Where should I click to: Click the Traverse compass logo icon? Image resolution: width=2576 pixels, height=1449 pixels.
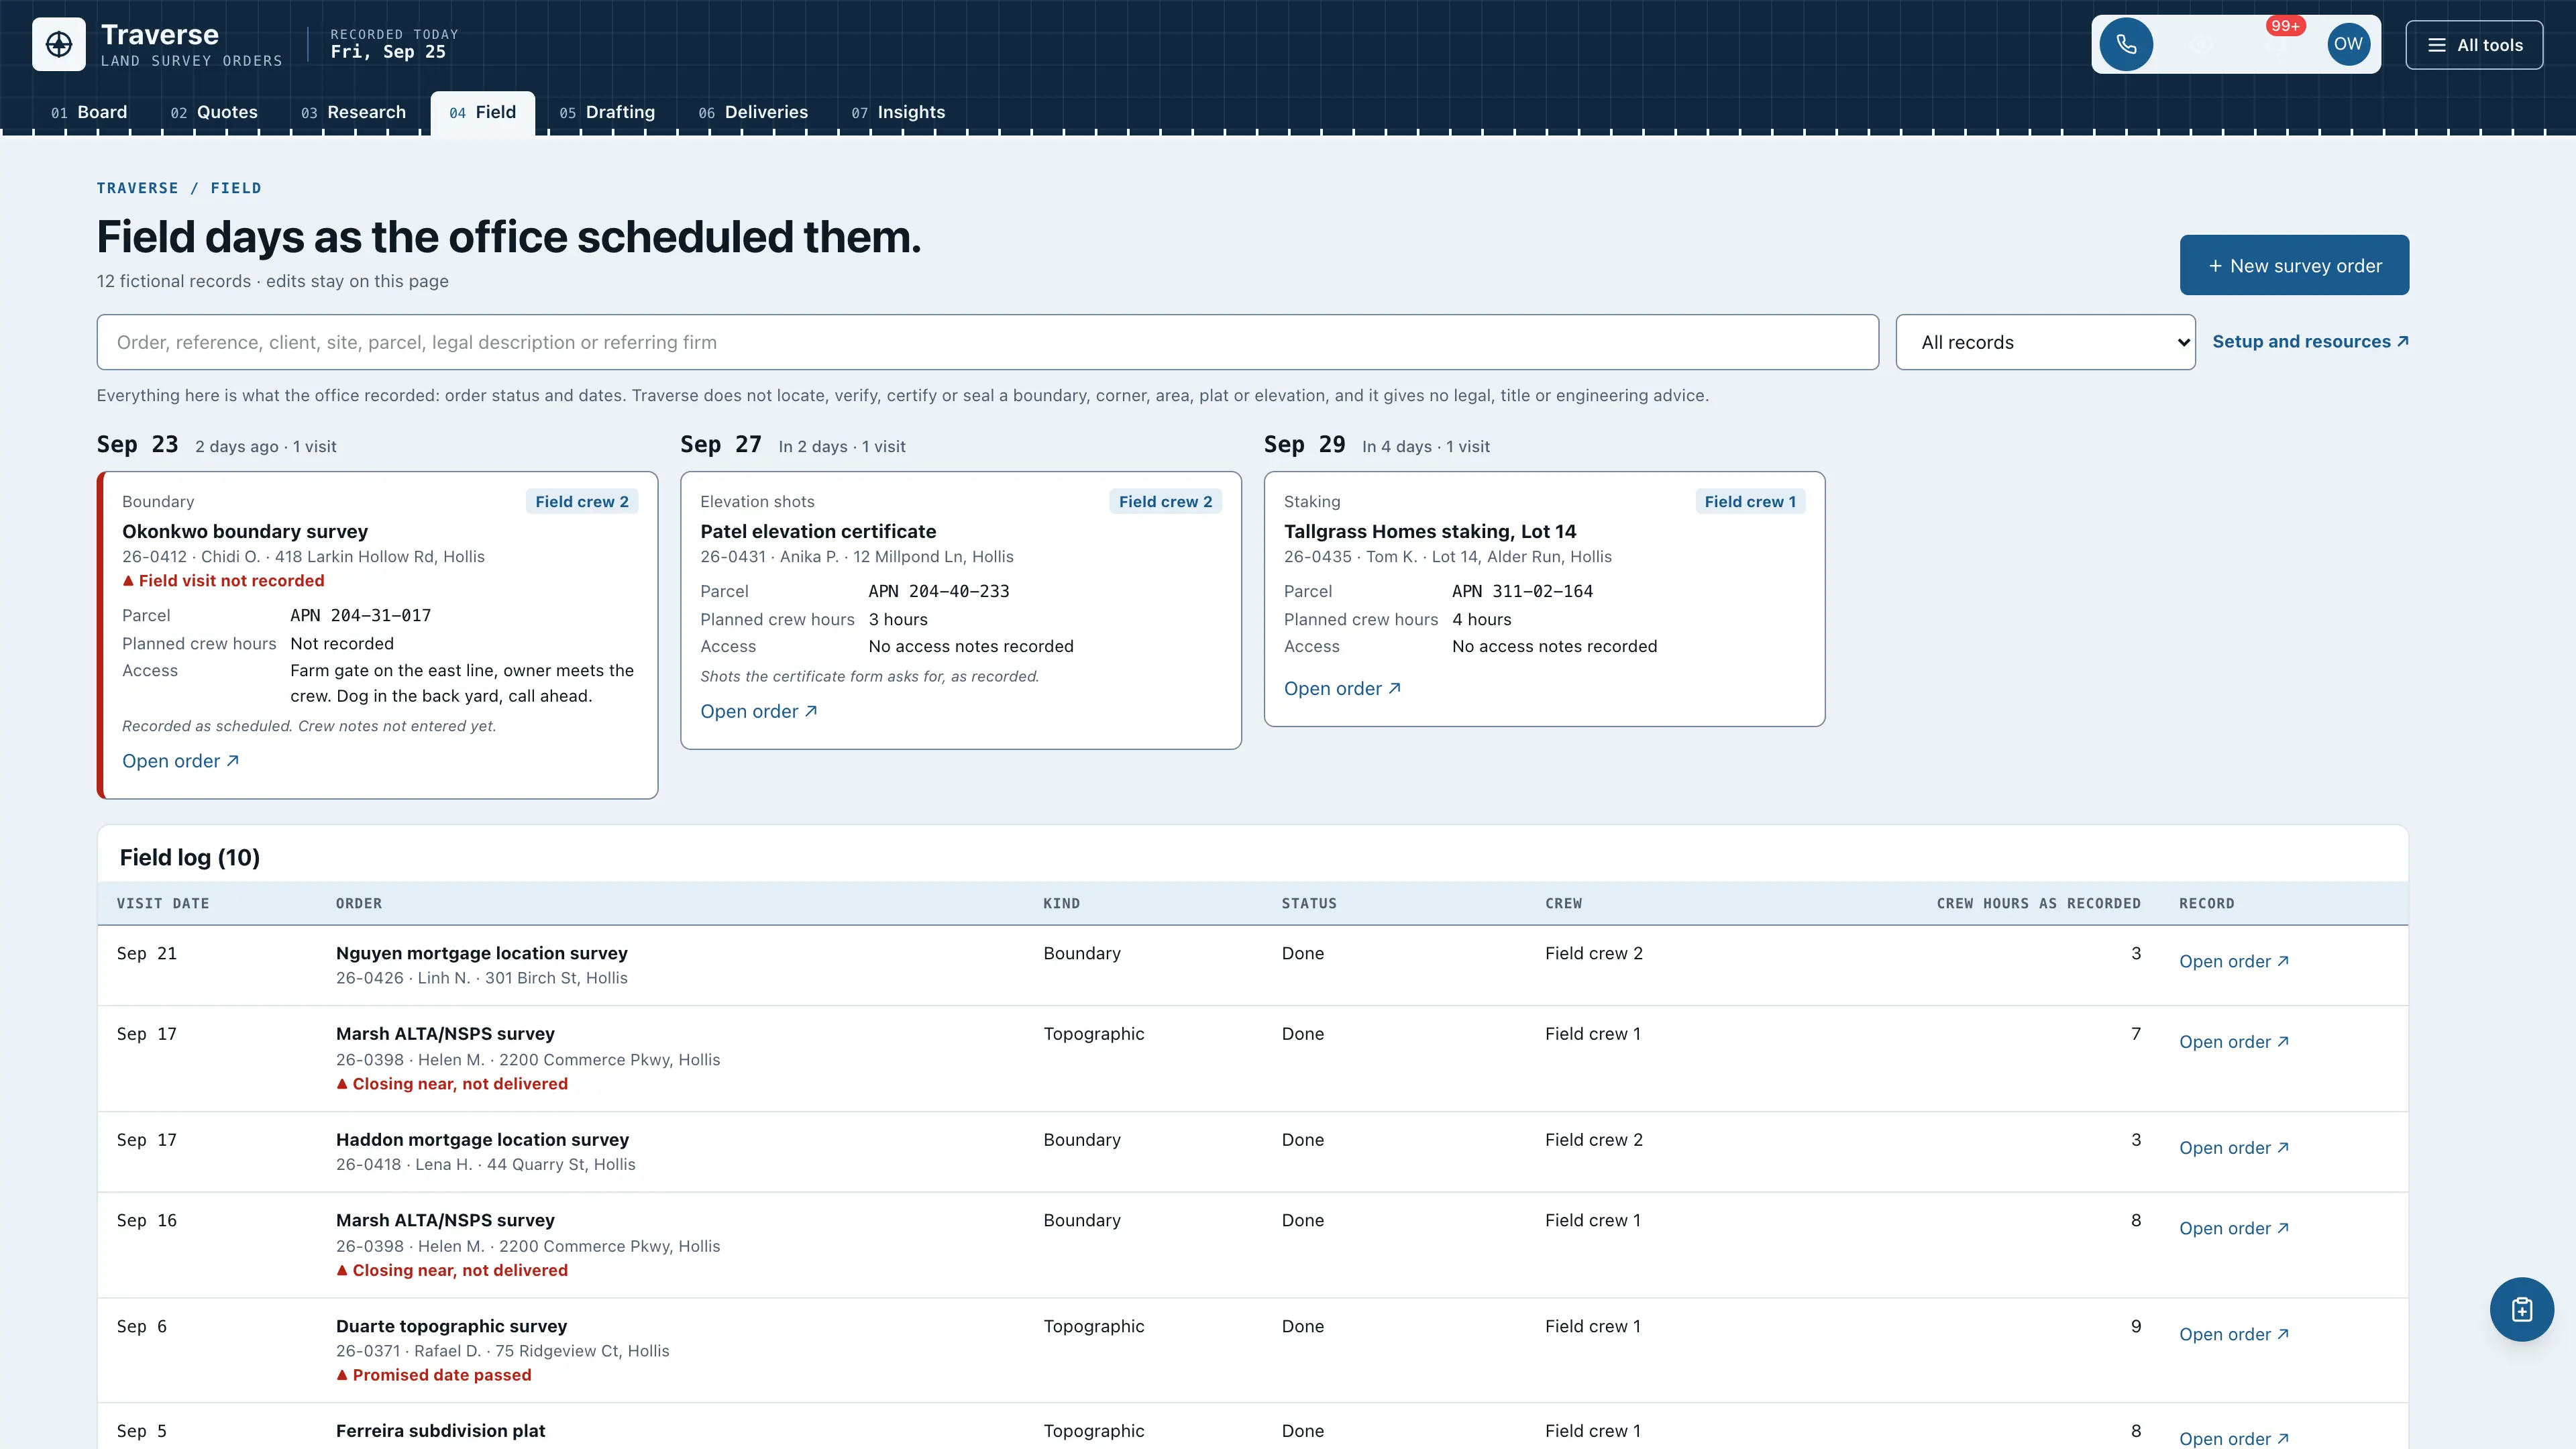pyautogui.click(x=59, y=44)
